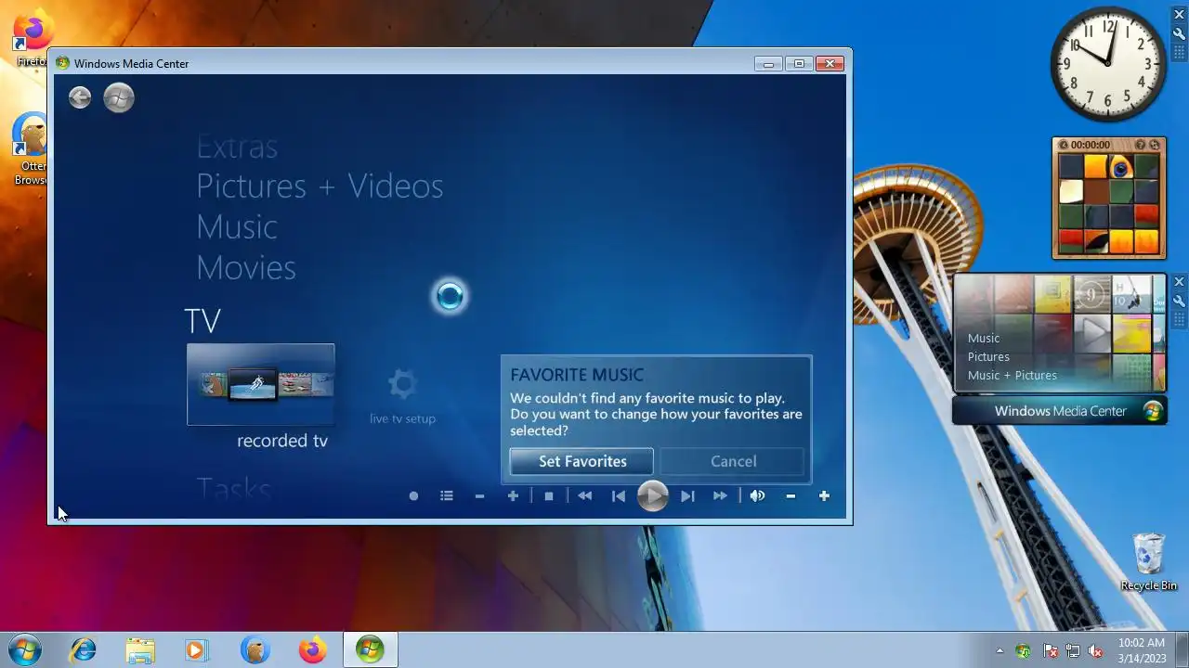
Task: Click Otter Browser icon in the taskbar
Action: 255,650
